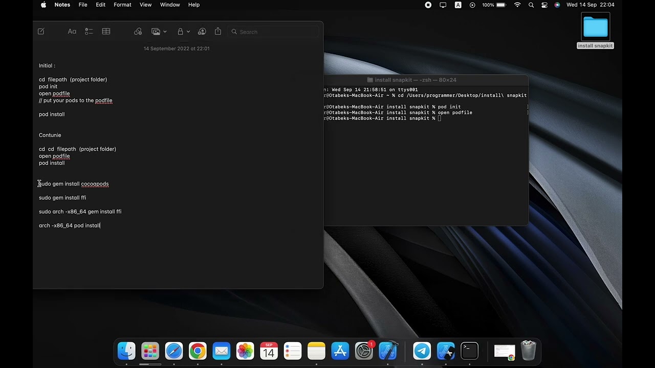Launch Safari from the Dock
This screenshot has height=368, width=655.
(174, 351)
